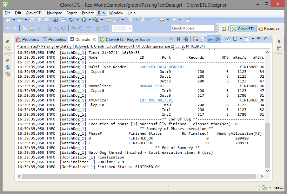The width and height of the screenshot is (287, 194).
Task: Click the Open Perspective icon
Action: pos(224,29)
